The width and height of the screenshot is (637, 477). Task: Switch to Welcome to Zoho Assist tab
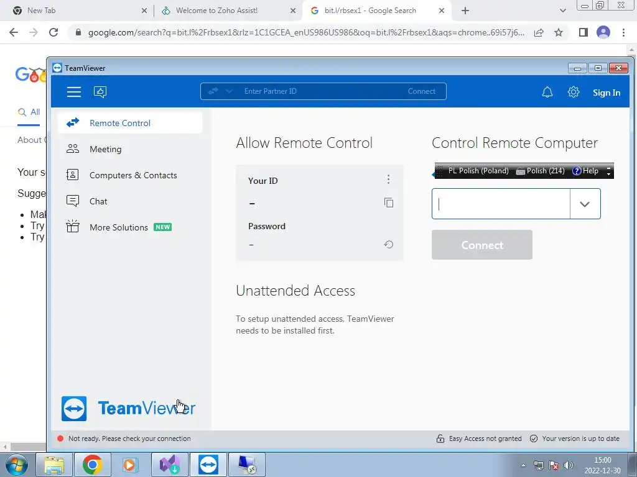pyautogui.click(x=228, y=11)
